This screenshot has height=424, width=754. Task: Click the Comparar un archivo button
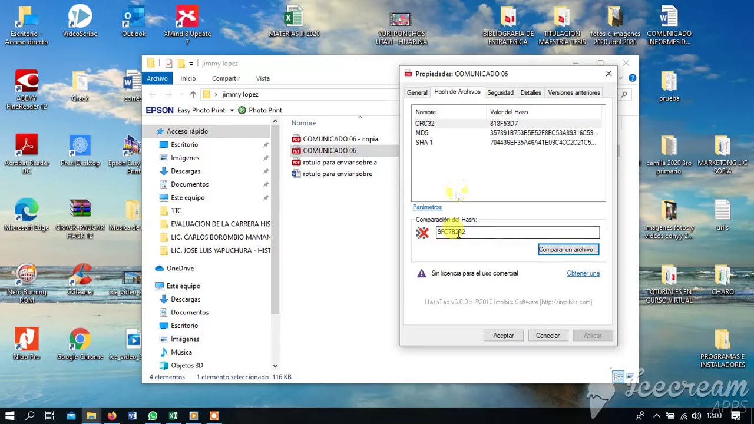click(568, 250)
